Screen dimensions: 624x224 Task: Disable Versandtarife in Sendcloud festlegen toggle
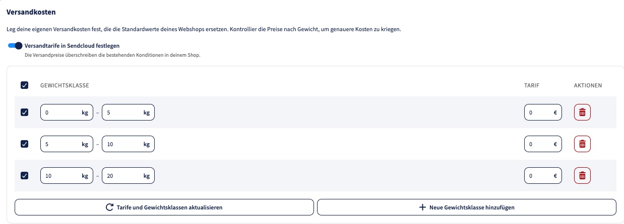click(x=15, y=46)
